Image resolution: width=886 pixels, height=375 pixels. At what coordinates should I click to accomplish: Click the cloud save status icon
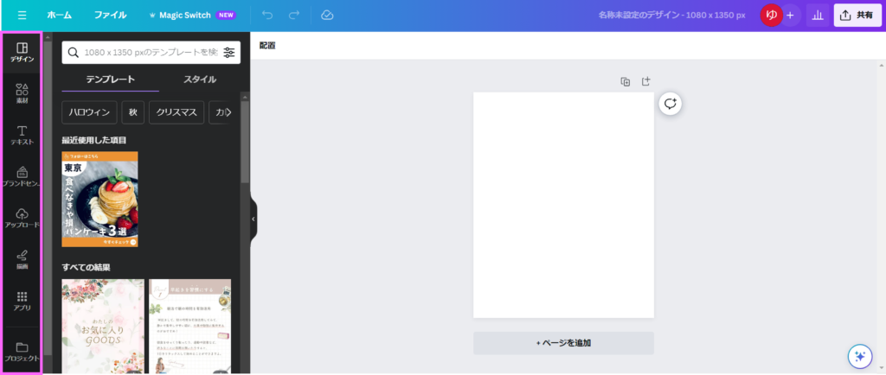327,16
